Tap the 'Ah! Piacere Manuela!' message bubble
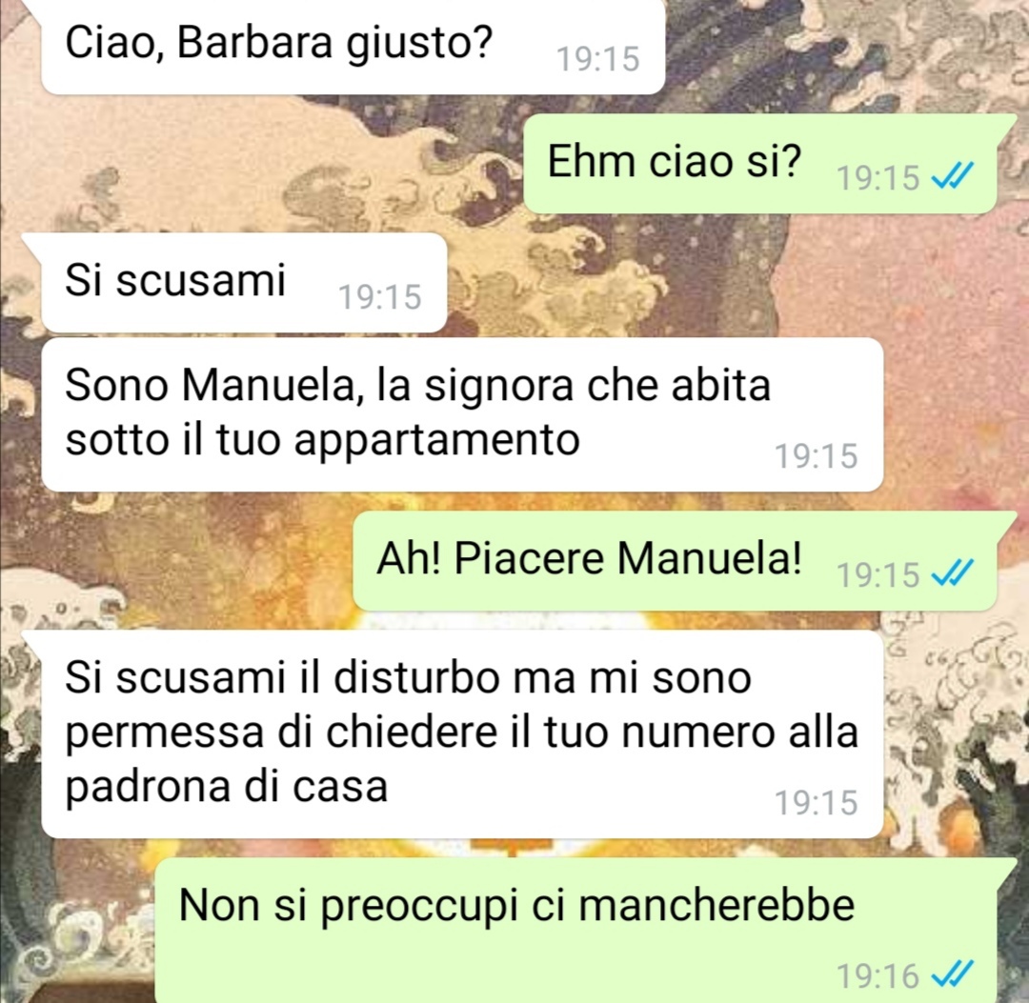Image resolution: width=1029 pixels, height=1003 pixels. tap(676, 561)
